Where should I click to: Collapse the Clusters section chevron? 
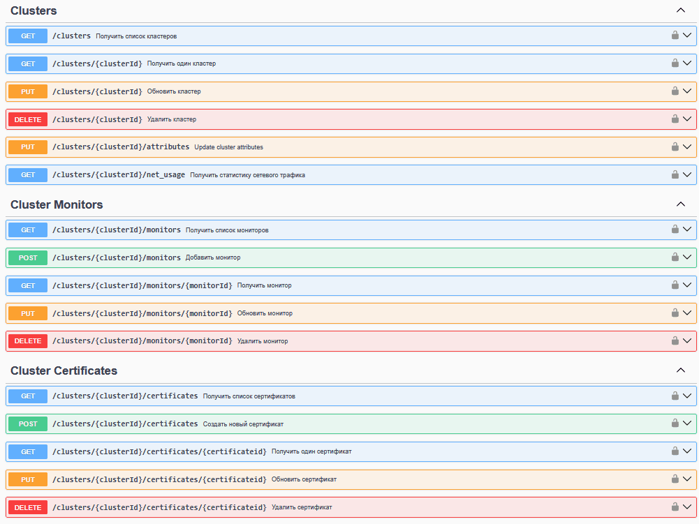click(681, 11)
